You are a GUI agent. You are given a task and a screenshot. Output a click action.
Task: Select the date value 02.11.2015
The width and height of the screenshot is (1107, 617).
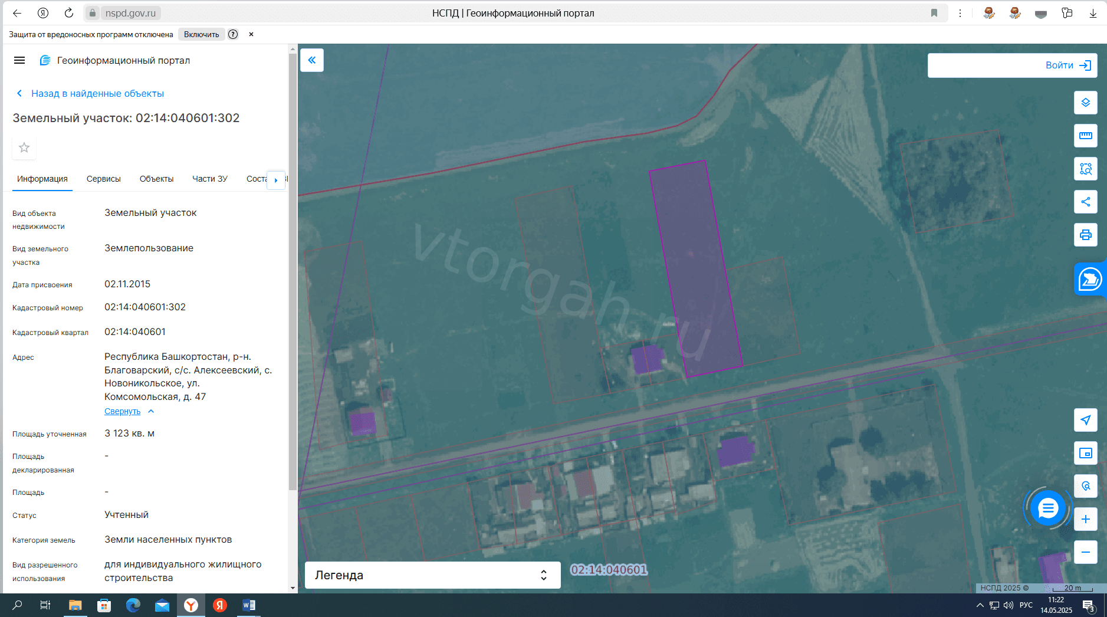[127, 284]
